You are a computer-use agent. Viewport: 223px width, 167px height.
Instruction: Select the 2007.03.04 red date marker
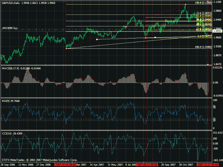tap(66, 165)
